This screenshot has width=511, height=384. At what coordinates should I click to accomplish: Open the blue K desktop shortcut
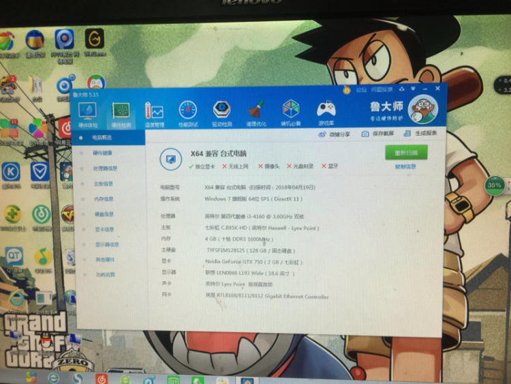coord(12,175)
